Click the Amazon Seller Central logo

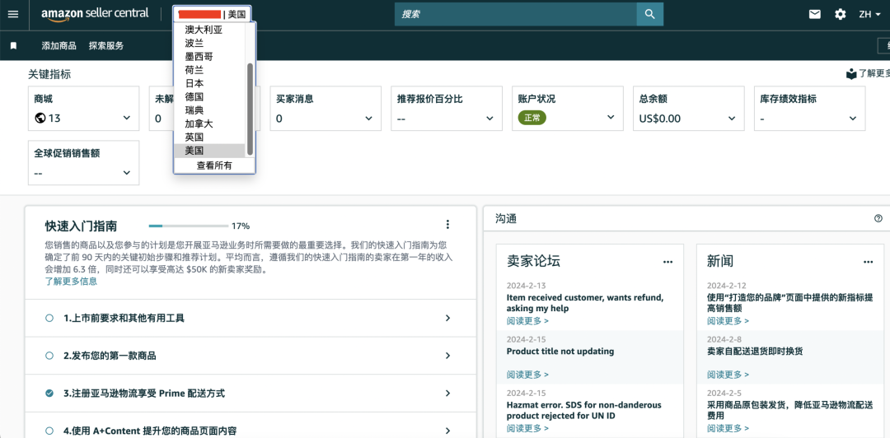click(x=96, y=14)
